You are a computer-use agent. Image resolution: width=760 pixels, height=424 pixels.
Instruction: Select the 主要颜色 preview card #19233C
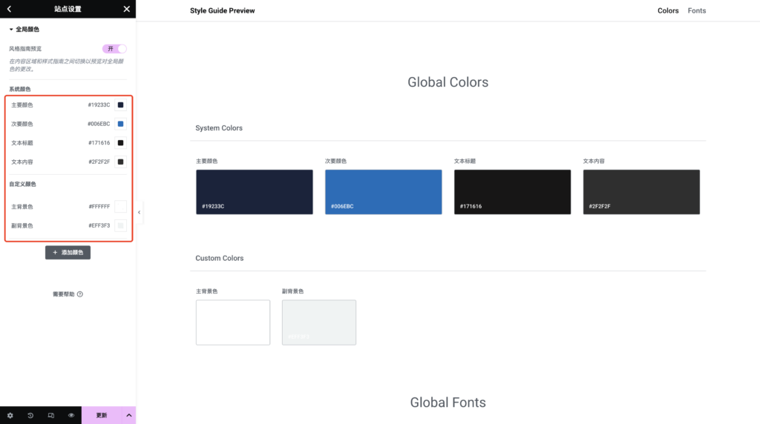[255, 192]
